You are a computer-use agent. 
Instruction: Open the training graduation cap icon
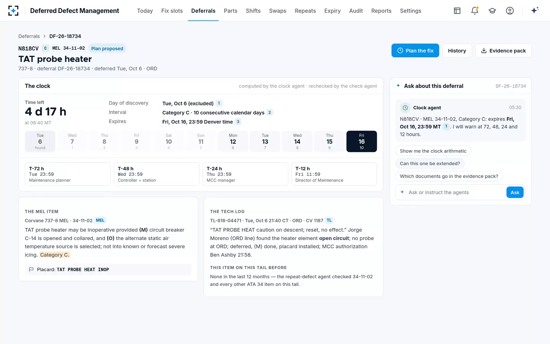point(492,11)
